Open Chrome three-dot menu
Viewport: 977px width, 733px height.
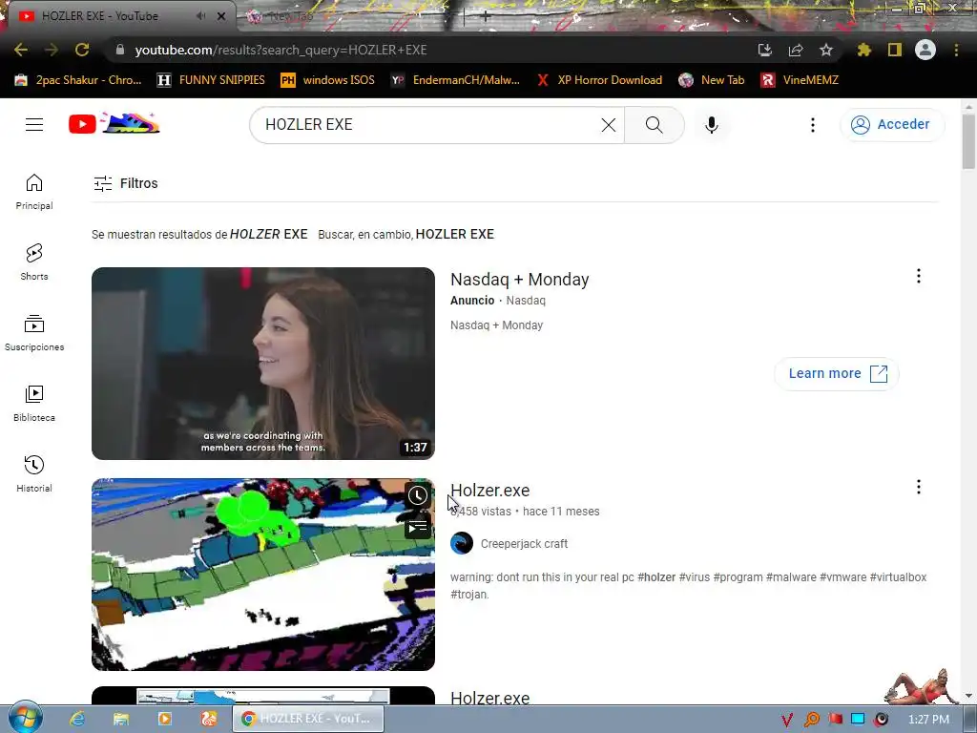[x=956, y=50]
